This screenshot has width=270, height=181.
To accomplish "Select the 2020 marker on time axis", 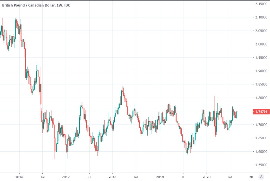I will coord(206,177).
